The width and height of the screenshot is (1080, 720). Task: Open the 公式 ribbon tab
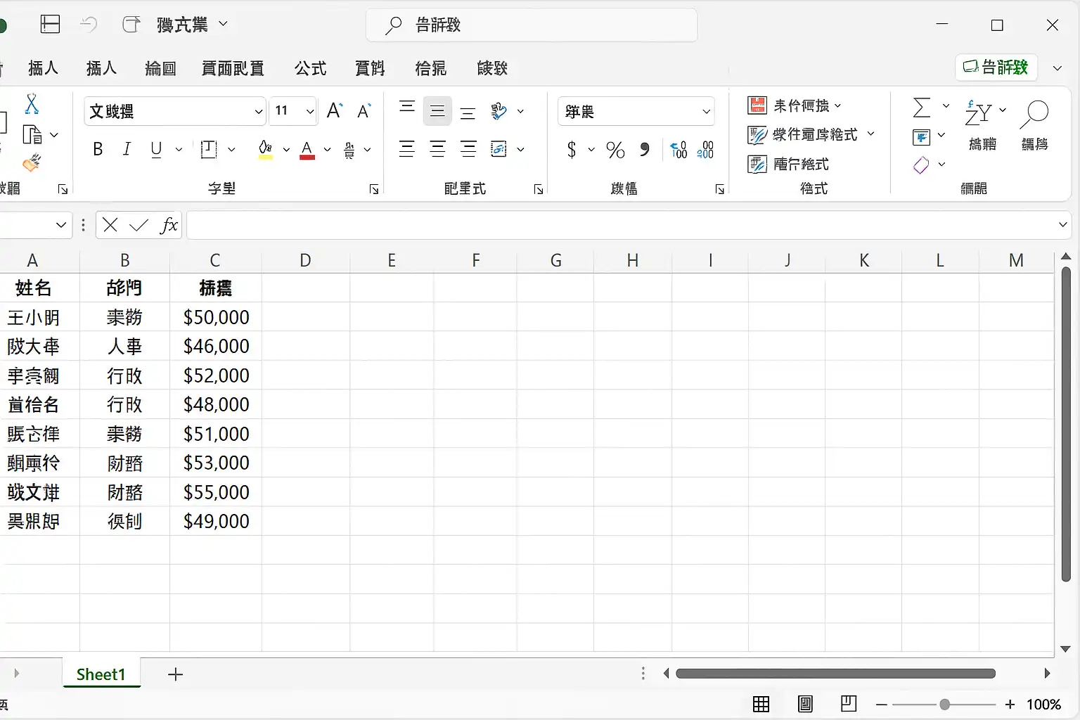click(310, 68)
